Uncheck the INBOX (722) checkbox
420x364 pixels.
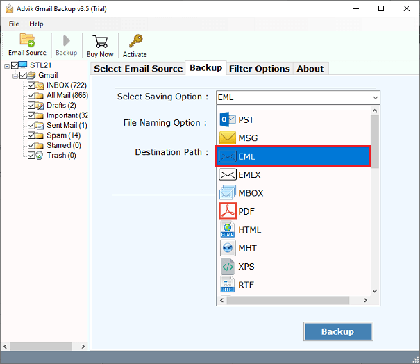point(32,85)
